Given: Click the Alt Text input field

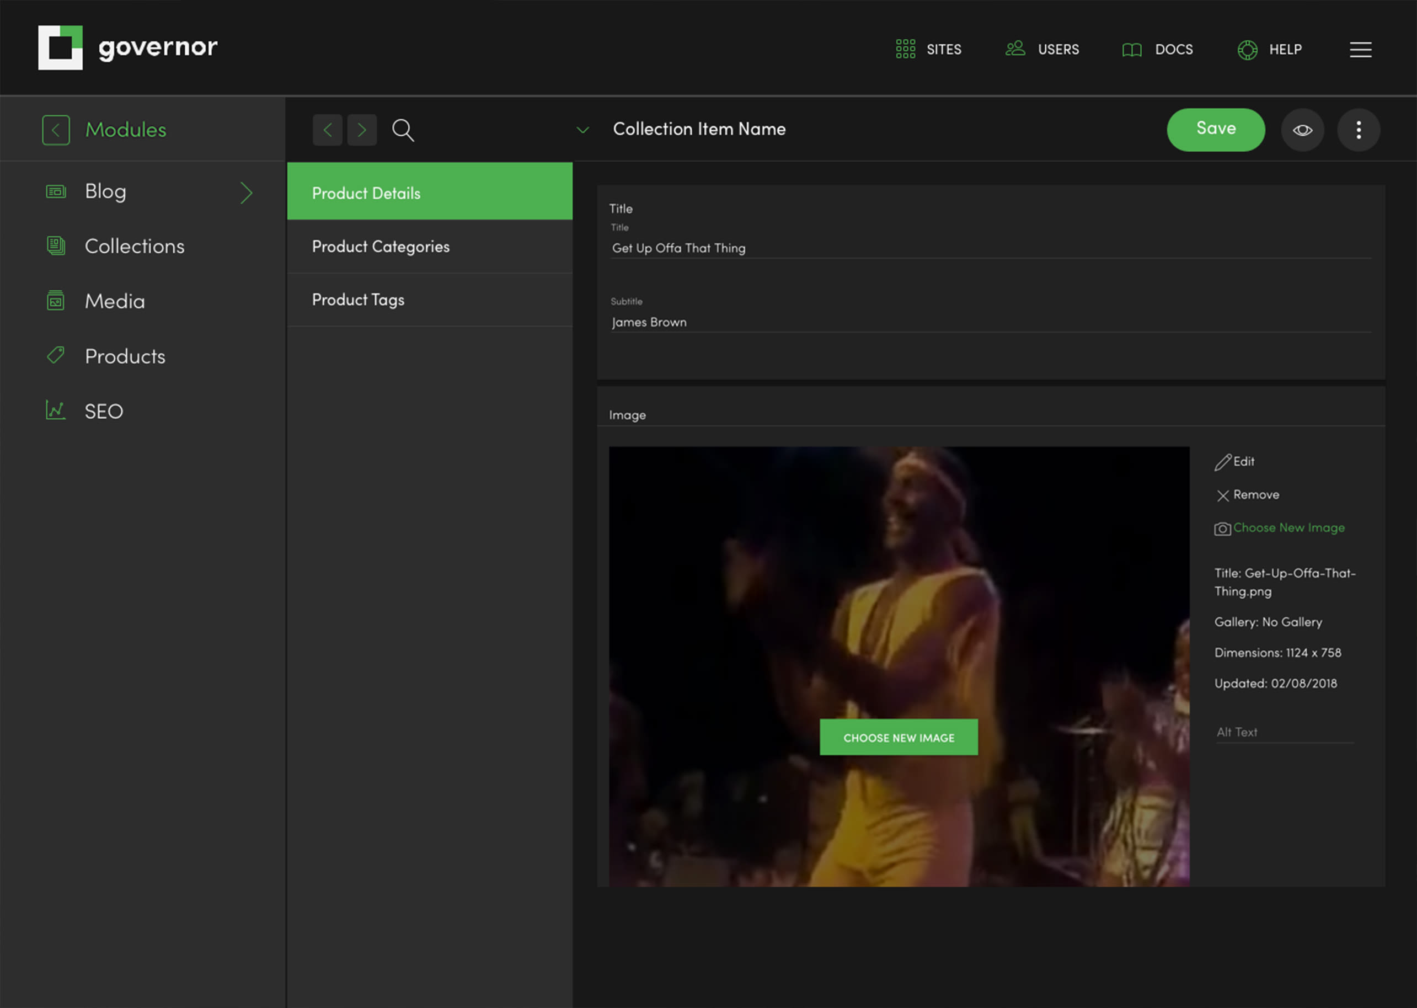Looking at the screenshot, I should [x=1284, y=733].
